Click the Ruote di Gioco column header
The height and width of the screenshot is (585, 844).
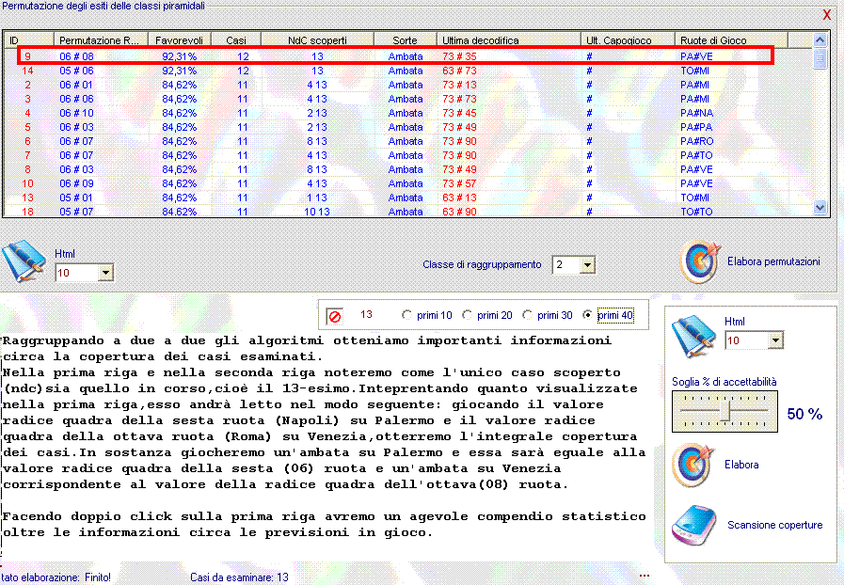coord(731,40)
